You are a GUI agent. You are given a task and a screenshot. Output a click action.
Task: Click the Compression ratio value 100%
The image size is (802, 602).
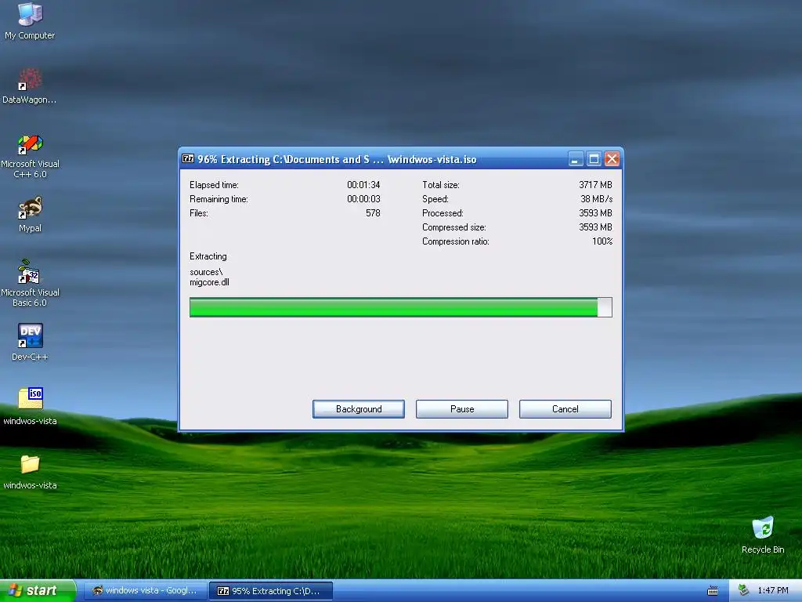(x=602, y=241)
